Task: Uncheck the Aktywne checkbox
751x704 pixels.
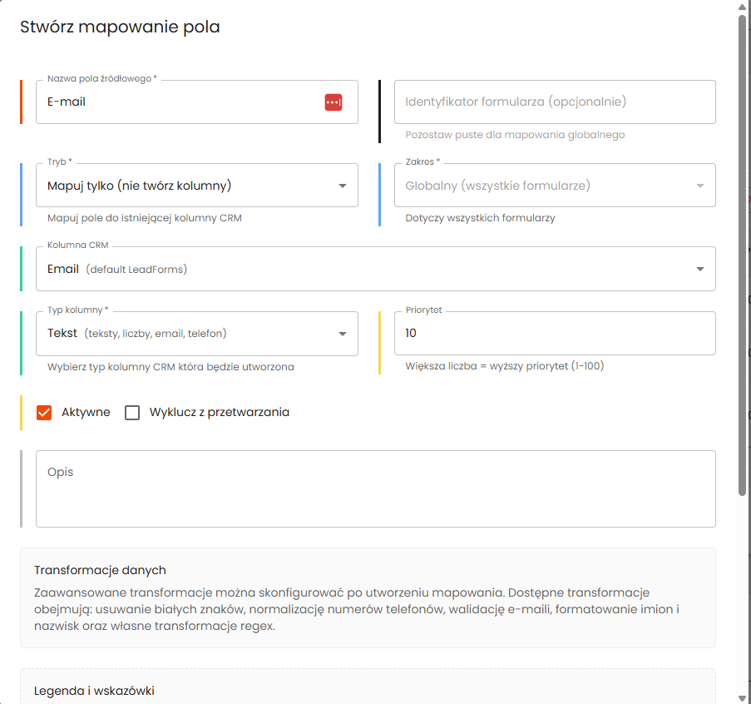Action: pos(44,413)
